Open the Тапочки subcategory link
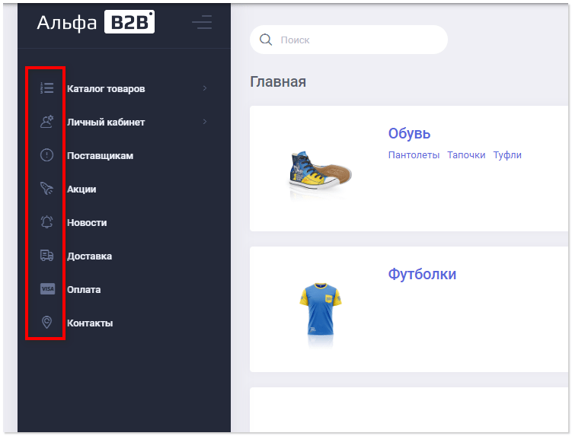Viewport: 572px width, 436px height. pyautogui.click(x=466, y=155)
